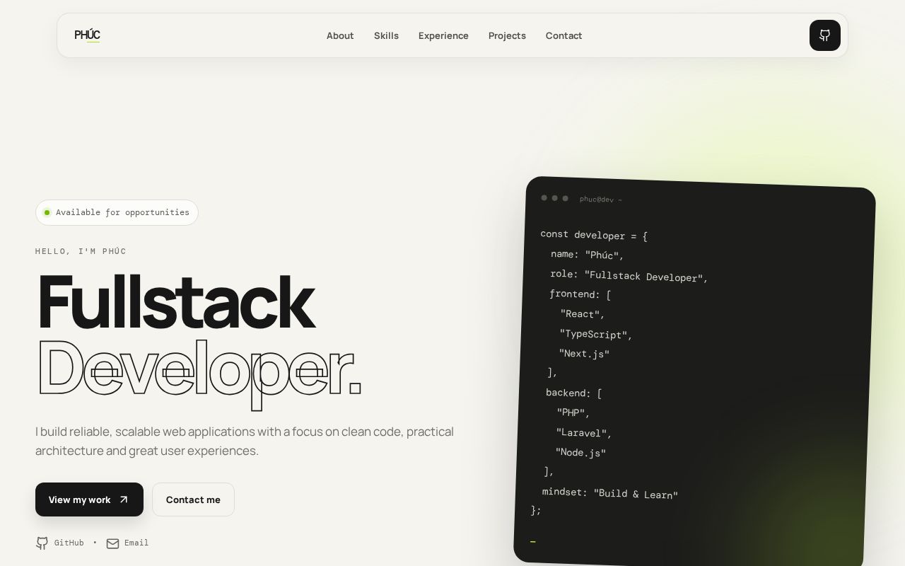Click the Available for opportunities badge
Screen dimensions: 905x566
pos(117,212)
